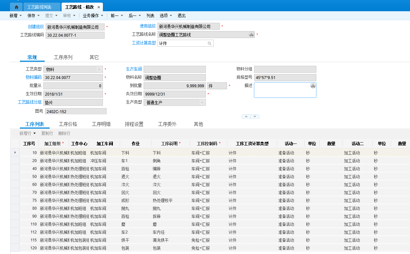The width and height of the screenshot is (410, 254).
Task: Select cell 冲压车间 in row 20
Action: [x=104, y=161]
